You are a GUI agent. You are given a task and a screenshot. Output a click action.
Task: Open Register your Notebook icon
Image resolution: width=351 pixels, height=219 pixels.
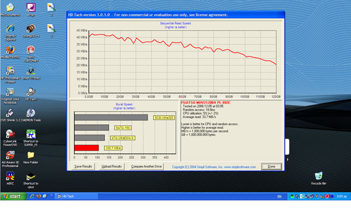pos(10,96)
